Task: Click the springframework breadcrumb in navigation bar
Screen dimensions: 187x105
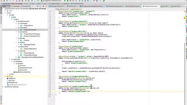Action: click(55, 4)
